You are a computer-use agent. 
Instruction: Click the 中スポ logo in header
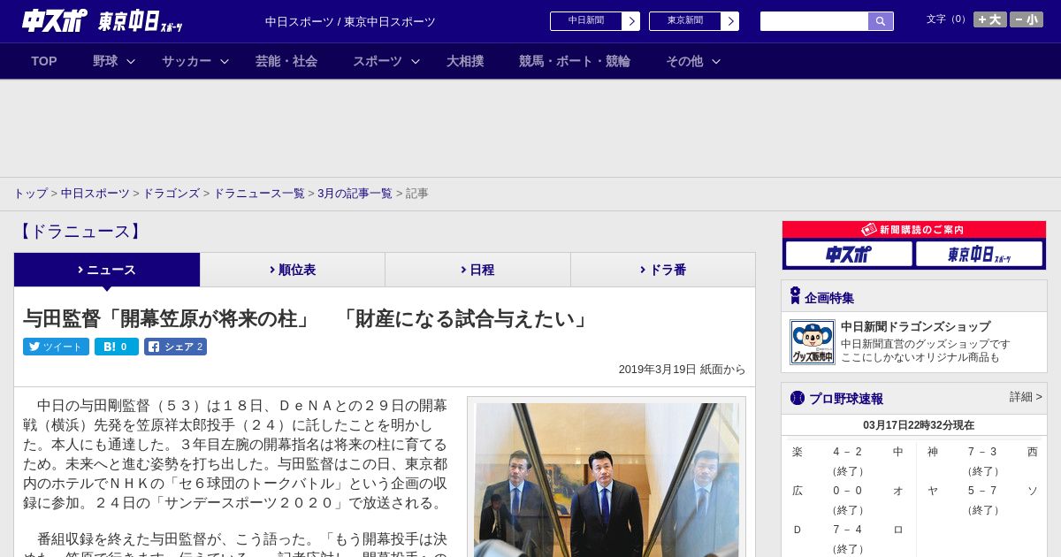point(54,21)
